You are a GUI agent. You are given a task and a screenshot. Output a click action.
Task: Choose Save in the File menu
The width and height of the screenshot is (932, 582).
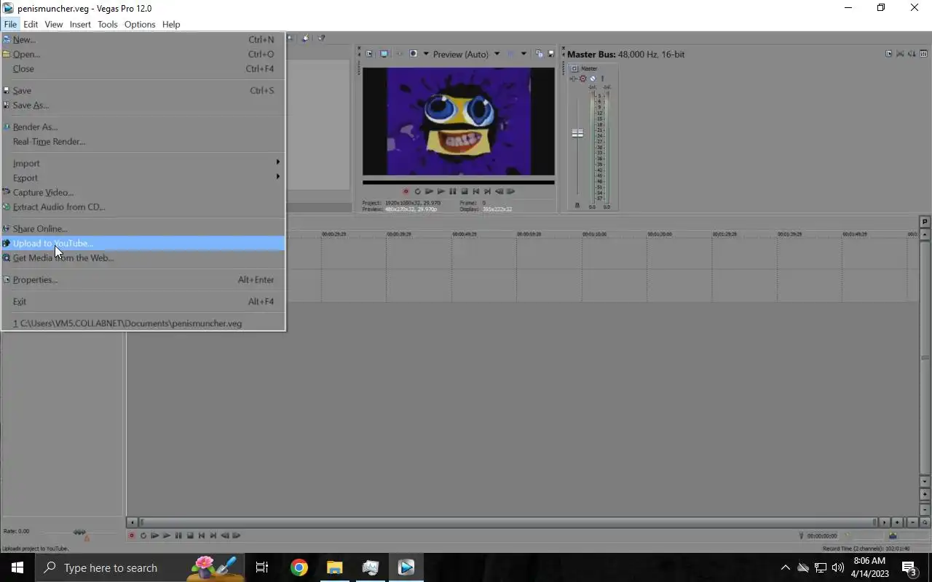(143, 90)
